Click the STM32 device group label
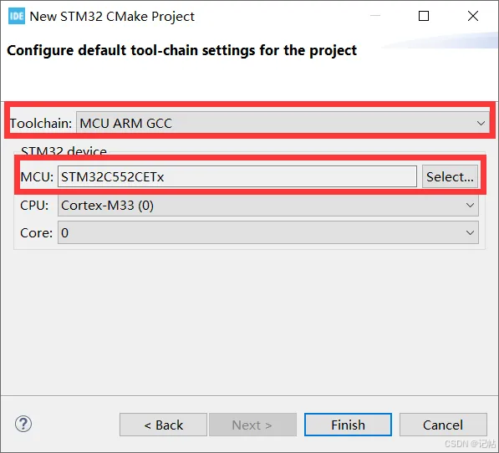Viewport: 499px width, 453px height. point(64,150)
